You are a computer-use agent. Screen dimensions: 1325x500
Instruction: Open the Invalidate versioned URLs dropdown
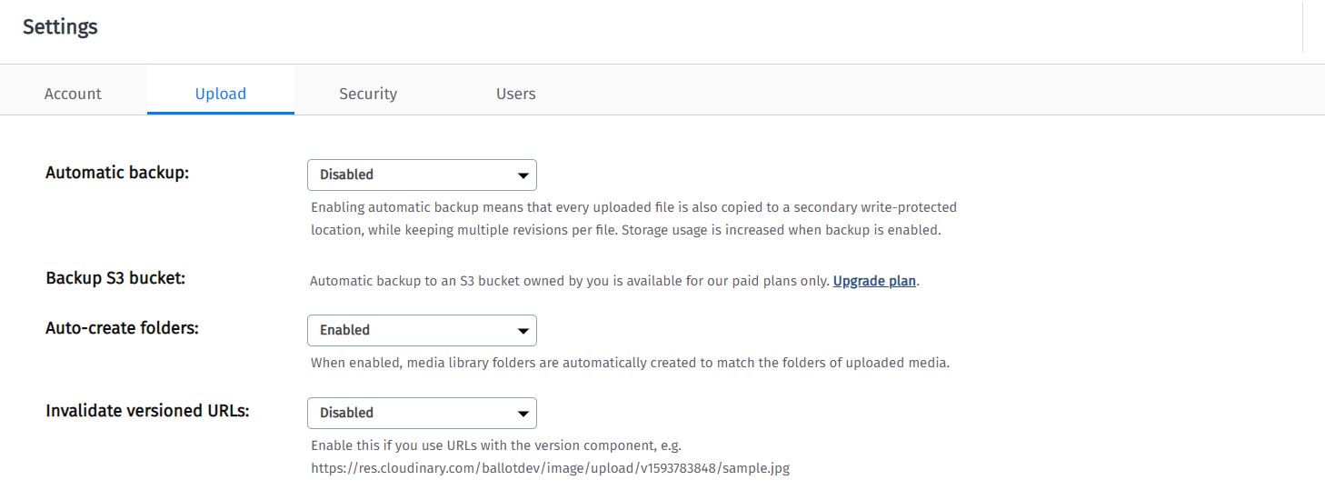[x=422, y=413]
